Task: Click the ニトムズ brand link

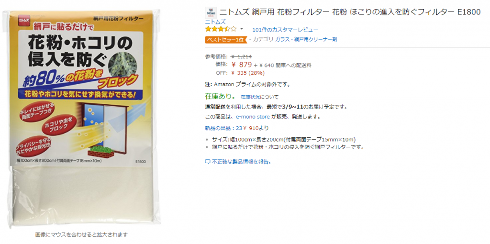Action: 215,22
